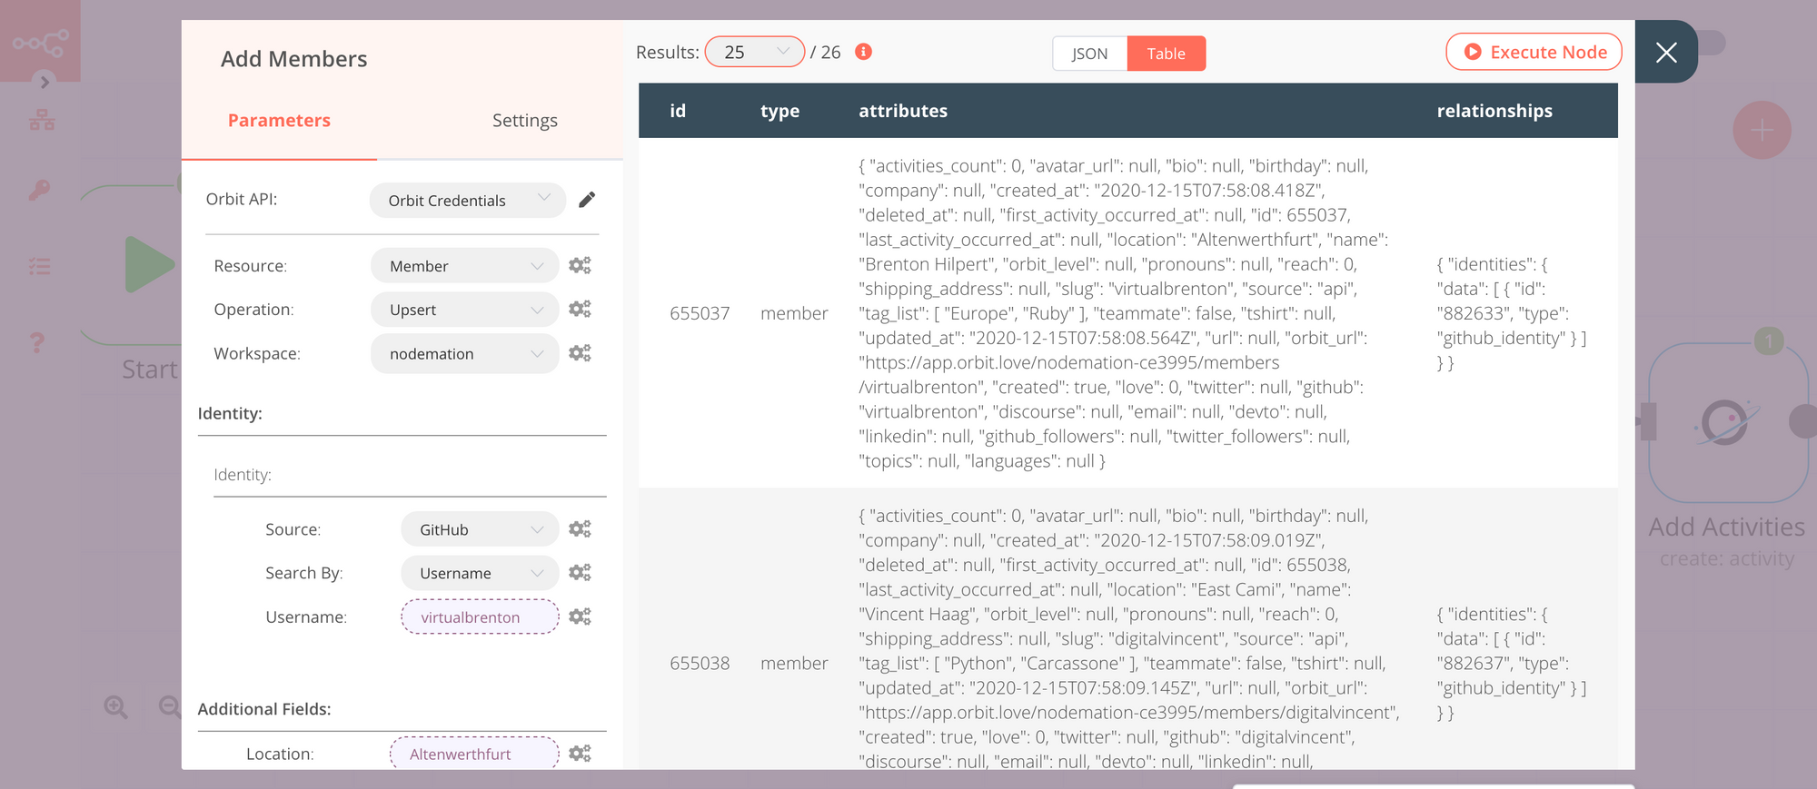Zoom in on the workflow canvas
The width and height of the screenshot is (1817, 789).
(x=115, y=706)
